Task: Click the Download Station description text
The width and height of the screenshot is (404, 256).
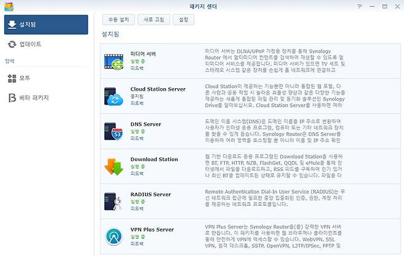Action: tap(274, 166)
